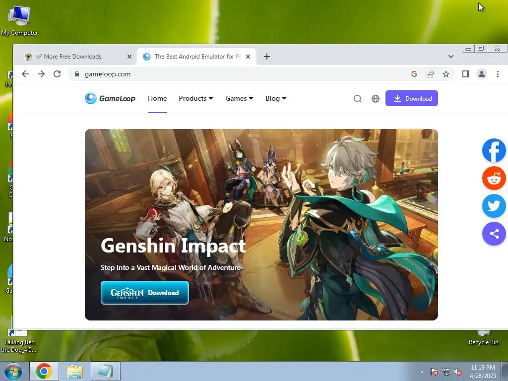
Task: Open a new tab with plus button
Action: (x=266, y=57)
